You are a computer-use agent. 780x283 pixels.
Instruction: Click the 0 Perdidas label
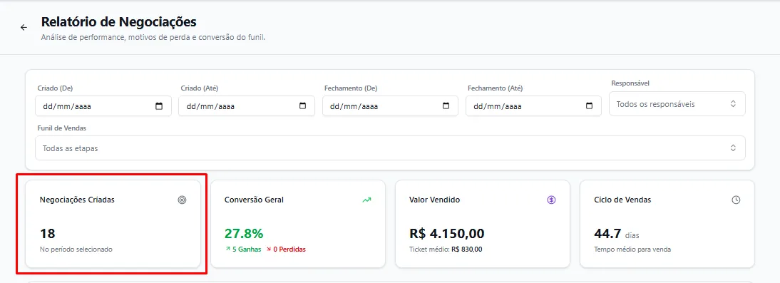point(285,249)
